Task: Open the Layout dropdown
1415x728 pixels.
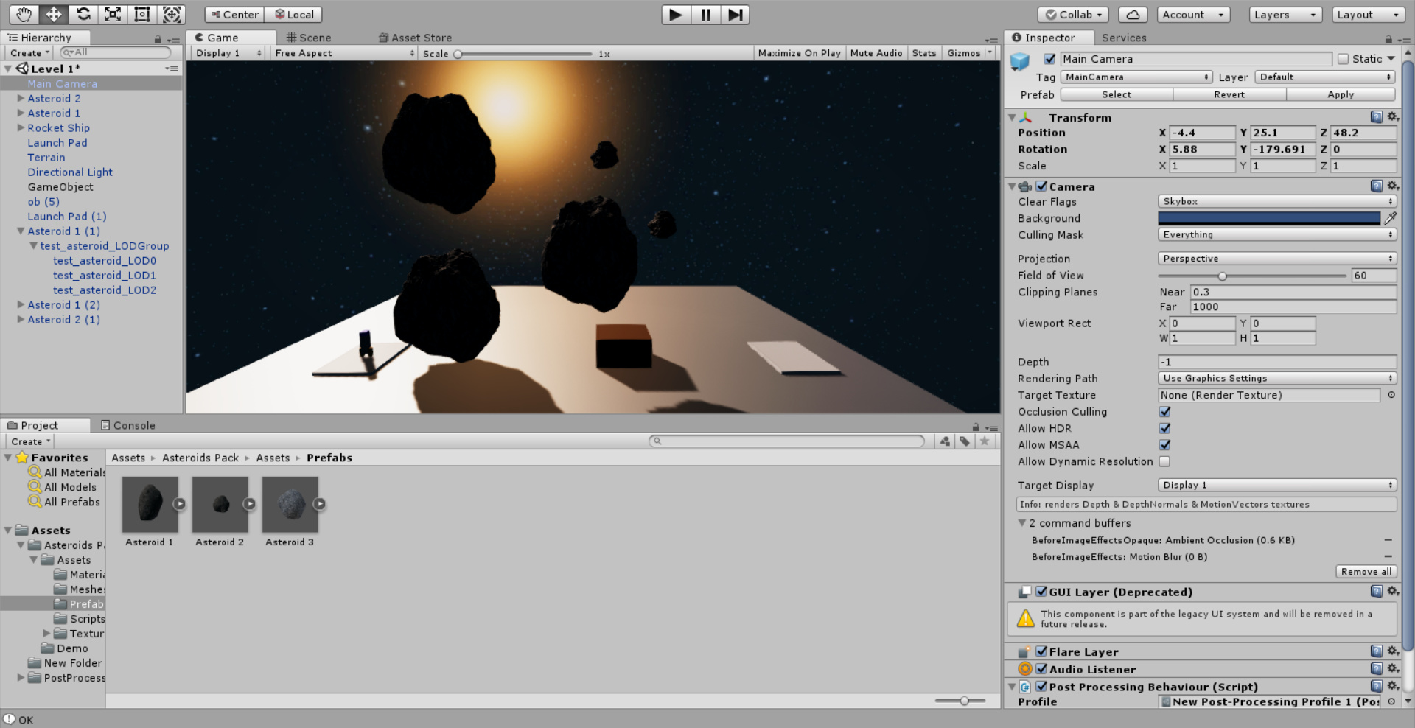Action: point(1368,15)
